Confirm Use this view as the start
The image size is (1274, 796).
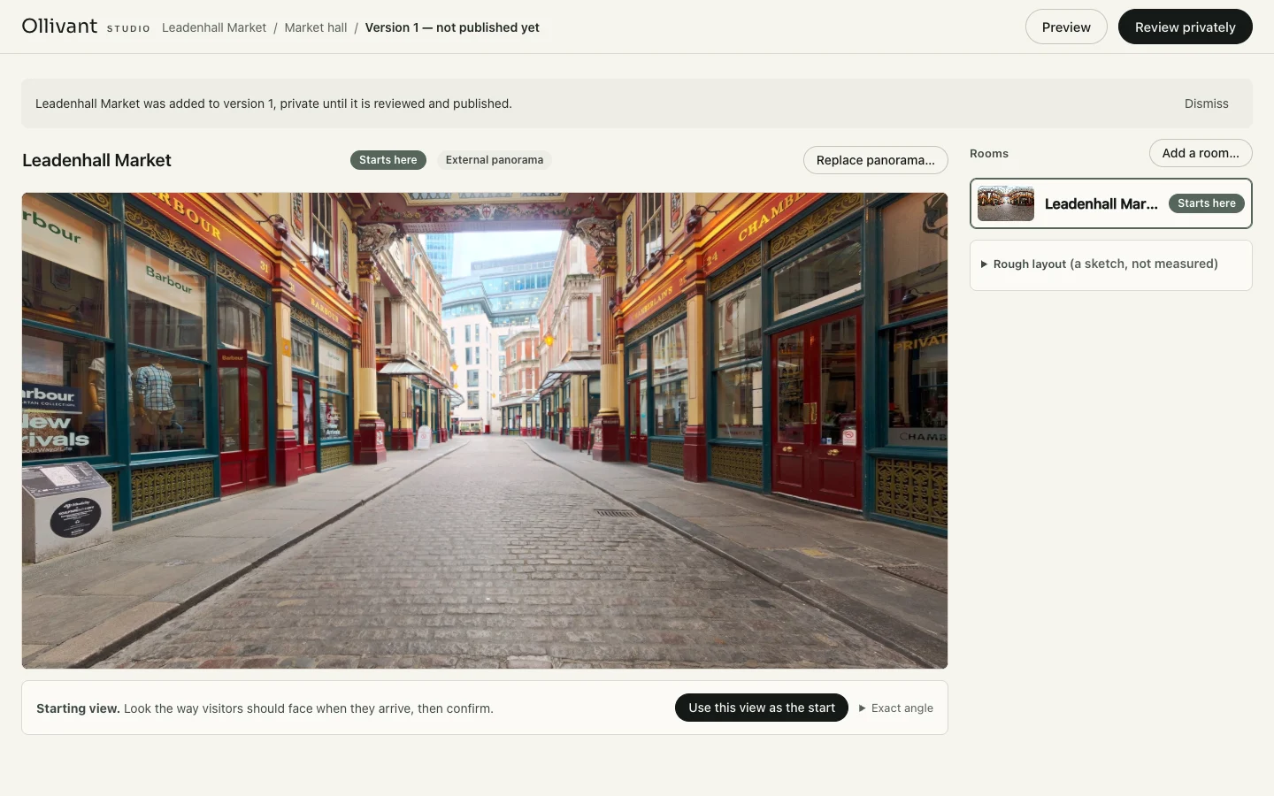click(762, 708)
